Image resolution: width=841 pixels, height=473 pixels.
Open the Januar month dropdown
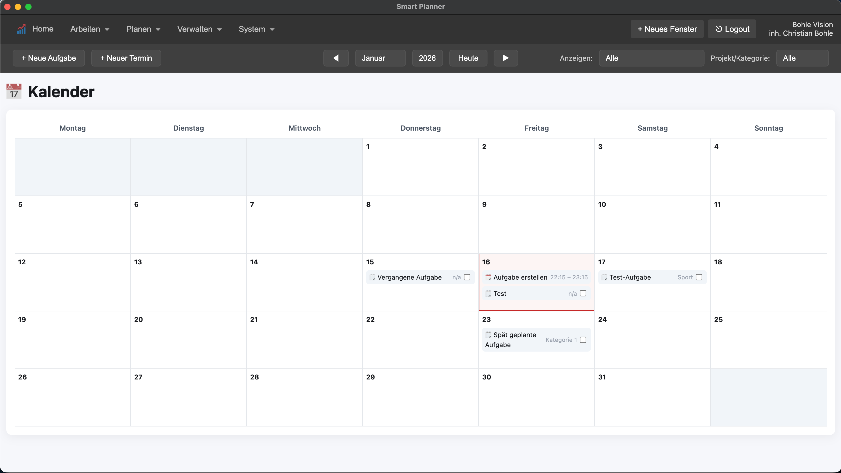coord(380,58)
